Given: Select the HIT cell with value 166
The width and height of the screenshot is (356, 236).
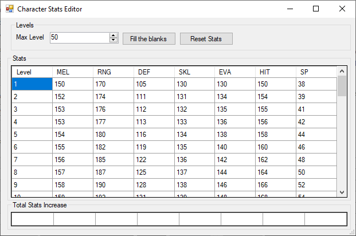Looking at the screenshot, I should pos(276,185).
